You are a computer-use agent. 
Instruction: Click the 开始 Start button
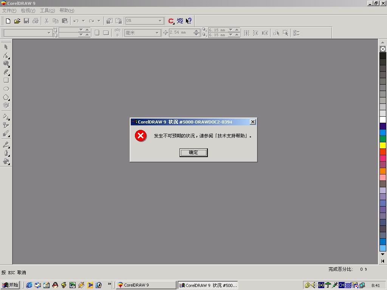click(x=10, y=285)
